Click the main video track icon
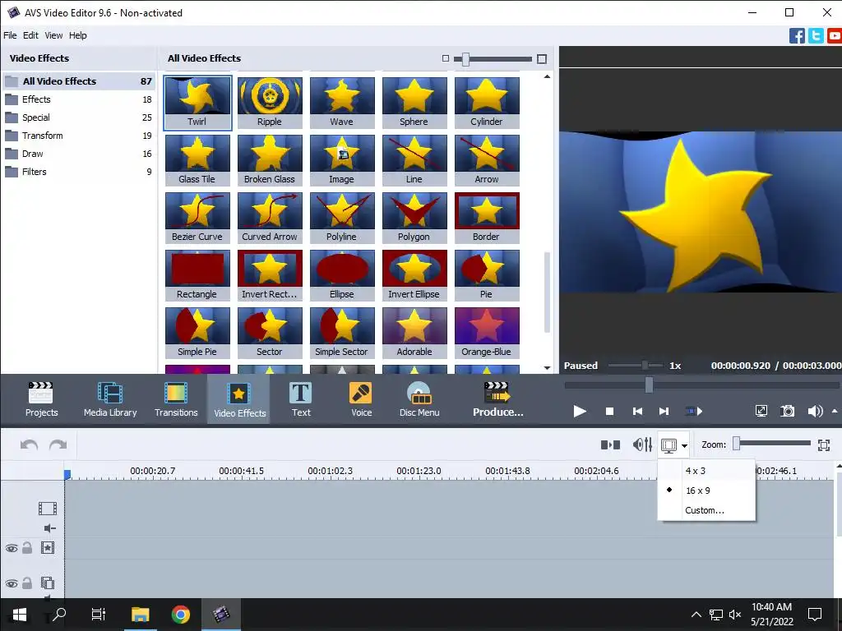 point(47,508)
